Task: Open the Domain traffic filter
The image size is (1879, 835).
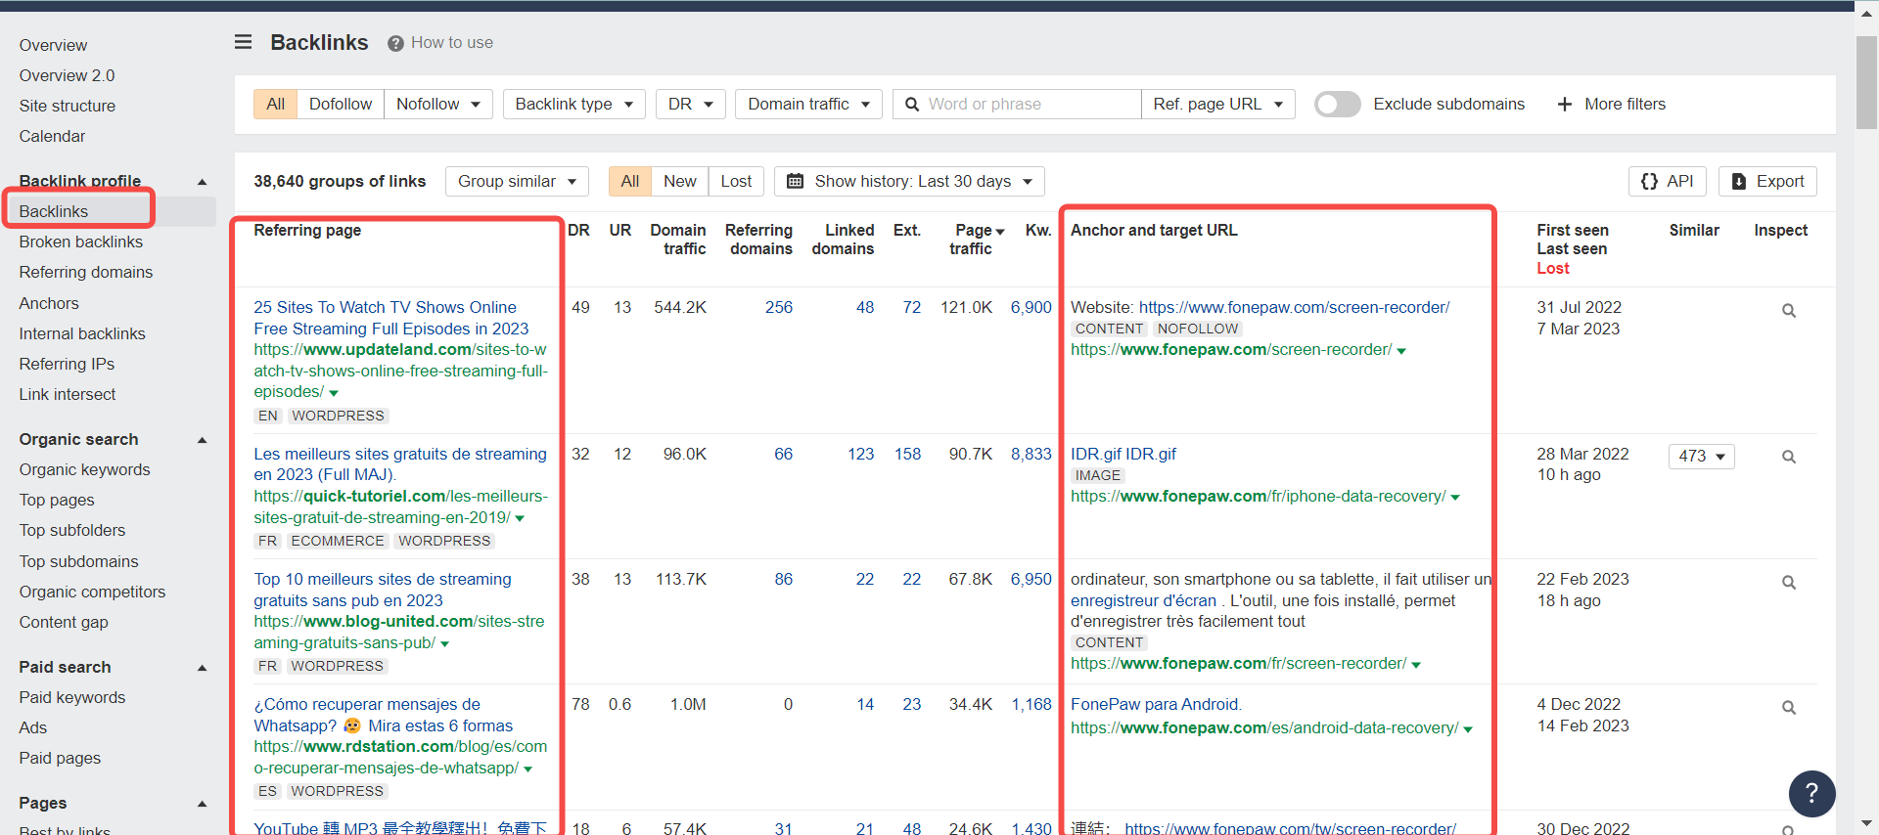Action: click(808, 104)
